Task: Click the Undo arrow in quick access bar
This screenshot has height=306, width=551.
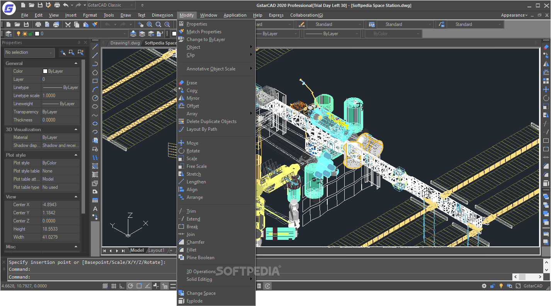Action: coord(66,5)
